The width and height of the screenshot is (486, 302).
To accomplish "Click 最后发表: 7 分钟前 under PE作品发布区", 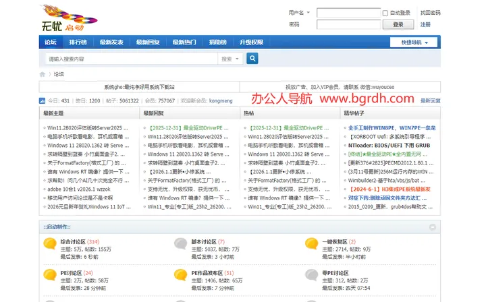I will 213,288.
